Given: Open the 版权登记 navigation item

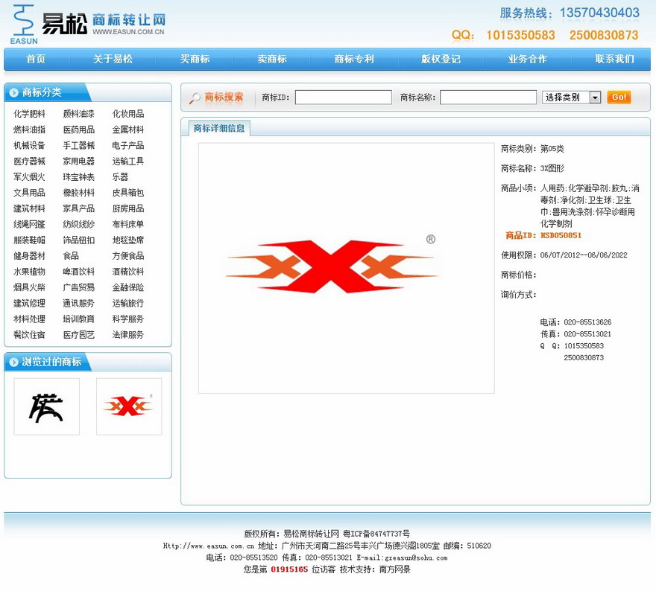Looking at the screenshot, I should pos(441,59).
